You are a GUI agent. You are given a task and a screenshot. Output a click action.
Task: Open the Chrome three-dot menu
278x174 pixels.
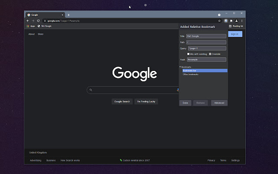(242, 21)
